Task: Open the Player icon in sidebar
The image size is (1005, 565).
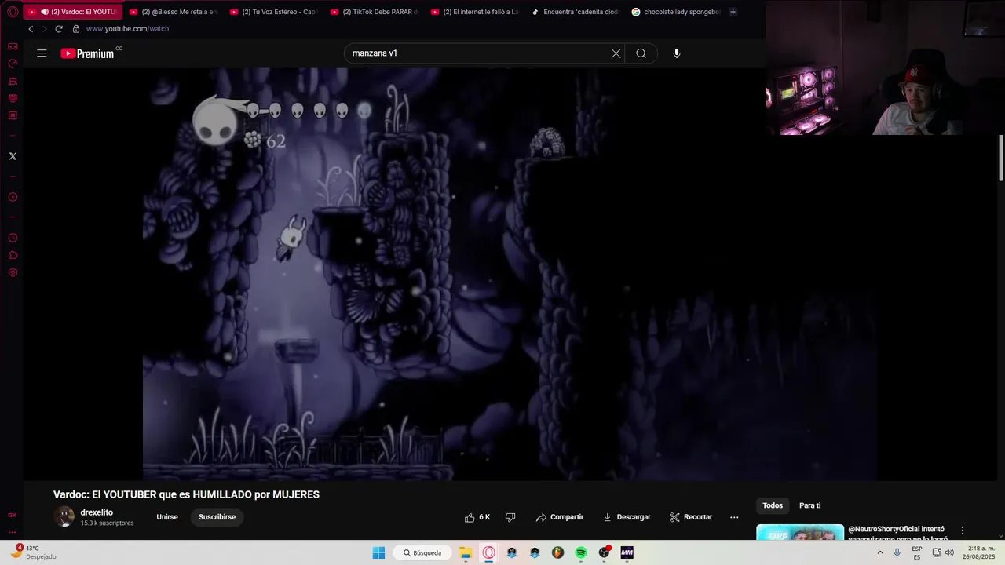Action: click(x=13, y=197)
